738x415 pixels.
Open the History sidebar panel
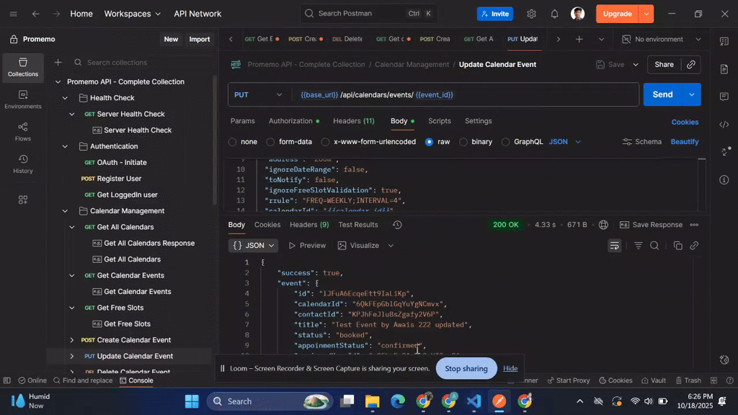click(22, 164)
